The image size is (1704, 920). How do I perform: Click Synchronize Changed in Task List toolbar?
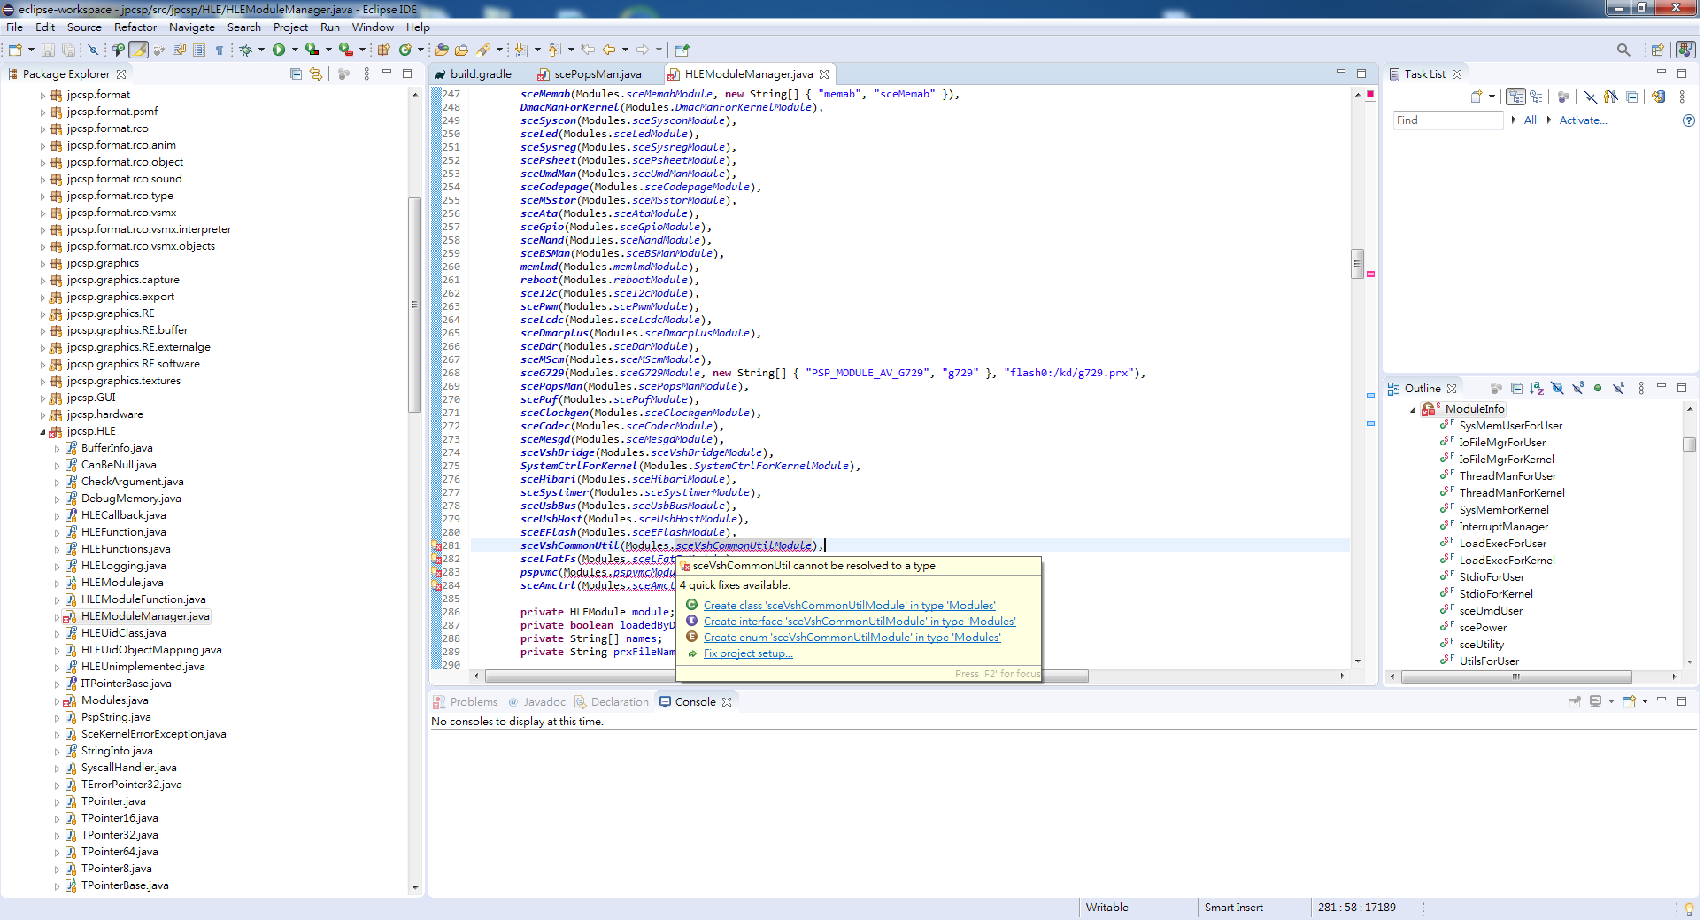1658,97
